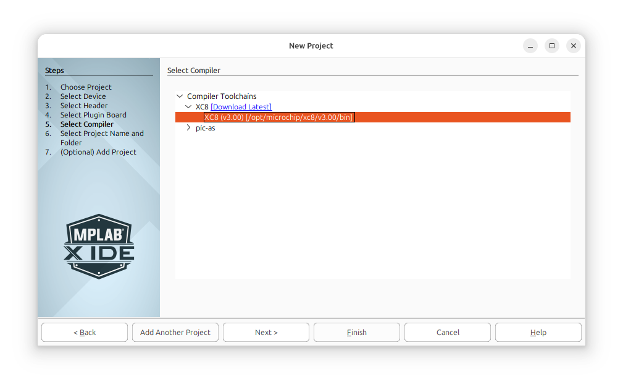This screenshot has height=387, width=623.
Task: Go to the Back step
Action: (x=85, y=332)
